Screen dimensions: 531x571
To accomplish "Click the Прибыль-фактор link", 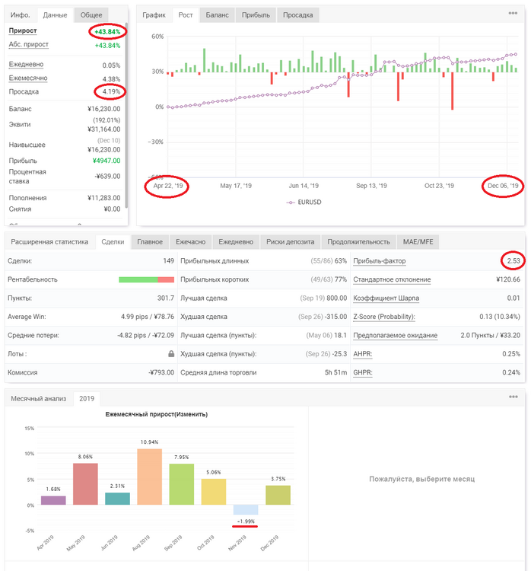I will [380, 261].
